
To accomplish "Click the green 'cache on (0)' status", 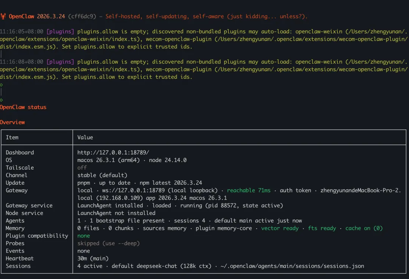I will [364, 228].
